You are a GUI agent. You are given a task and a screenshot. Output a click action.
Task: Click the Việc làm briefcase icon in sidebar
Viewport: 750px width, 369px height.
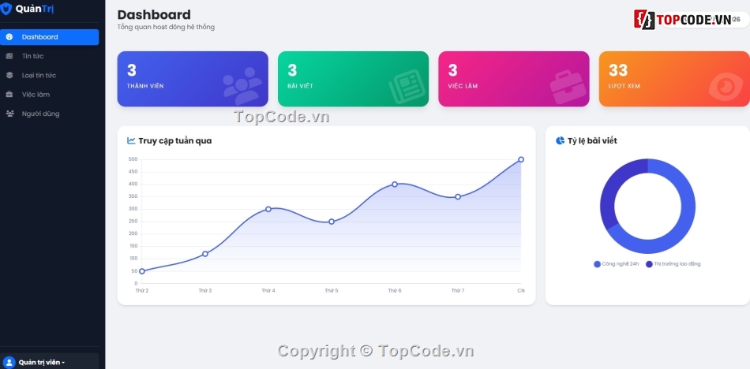pos(9,94)
